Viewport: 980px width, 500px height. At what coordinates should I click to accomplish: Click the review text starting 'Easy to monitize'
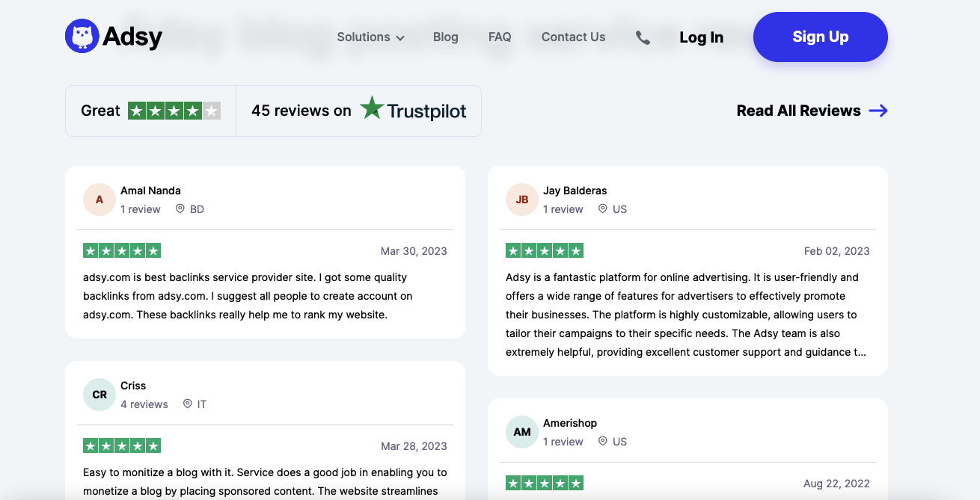(x=266, y=481)
